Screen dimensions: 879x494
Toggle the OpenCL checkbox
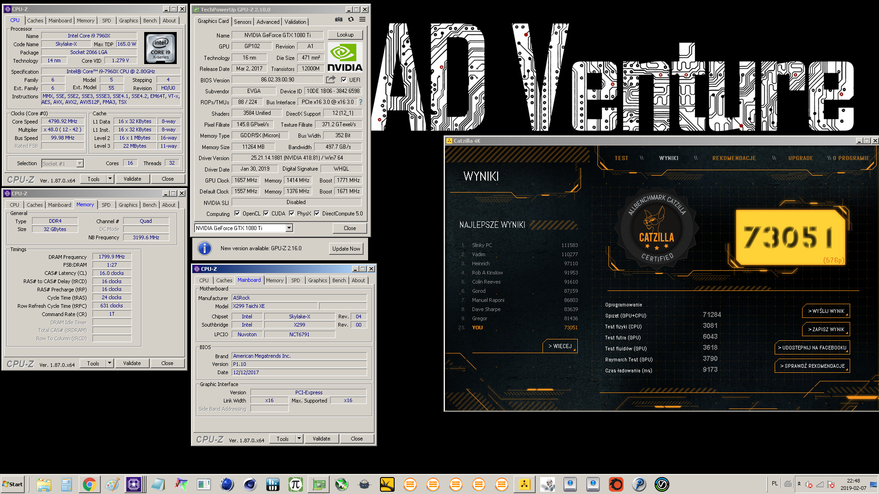(237, 213)
